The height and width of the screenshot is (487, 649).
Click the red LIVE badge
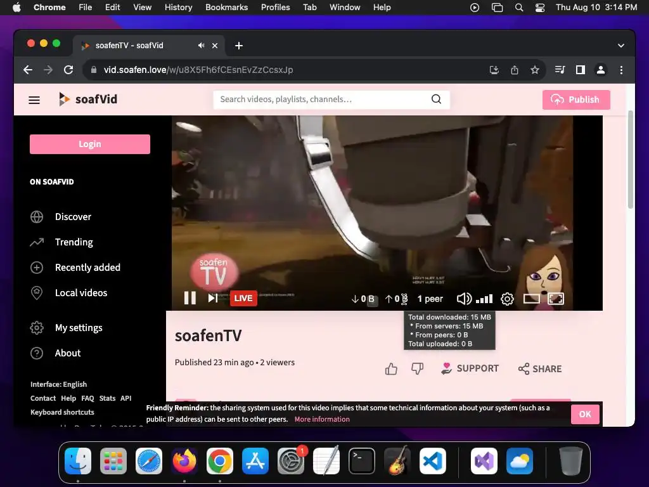click(x=243, y=298)
